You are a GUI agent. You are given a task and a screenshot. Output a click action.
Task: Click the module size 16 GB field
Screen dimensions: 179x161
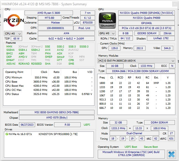tap(115, 66)
